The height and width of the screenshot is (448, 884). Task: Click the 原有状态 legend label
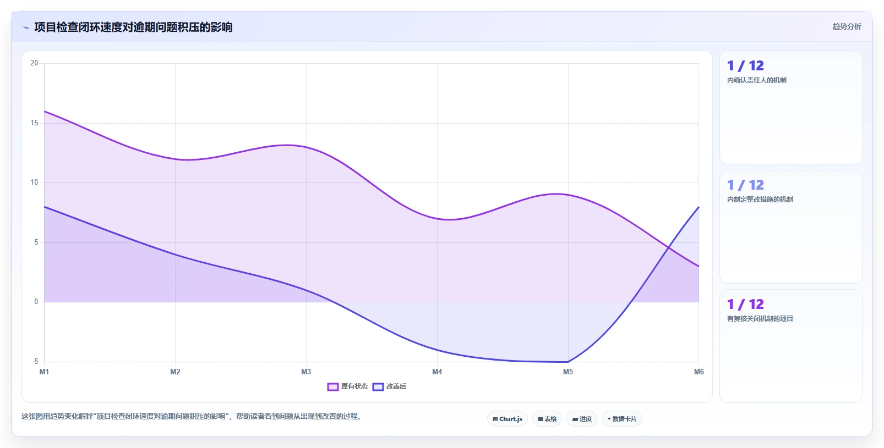(354, 386)
